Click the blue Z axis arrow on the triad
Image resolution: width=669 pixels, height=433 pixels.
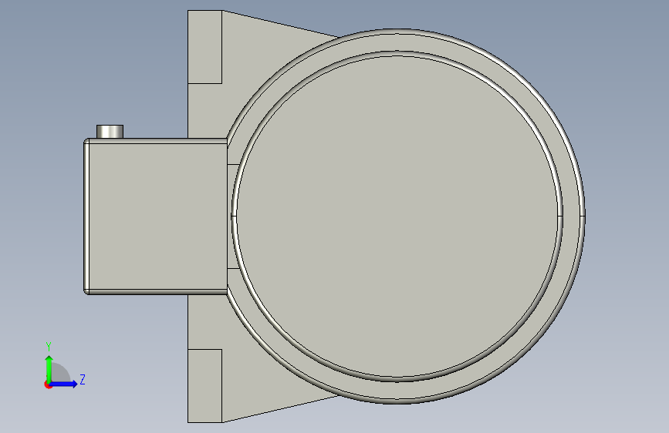pyautogui.click(x=64, y=384)
